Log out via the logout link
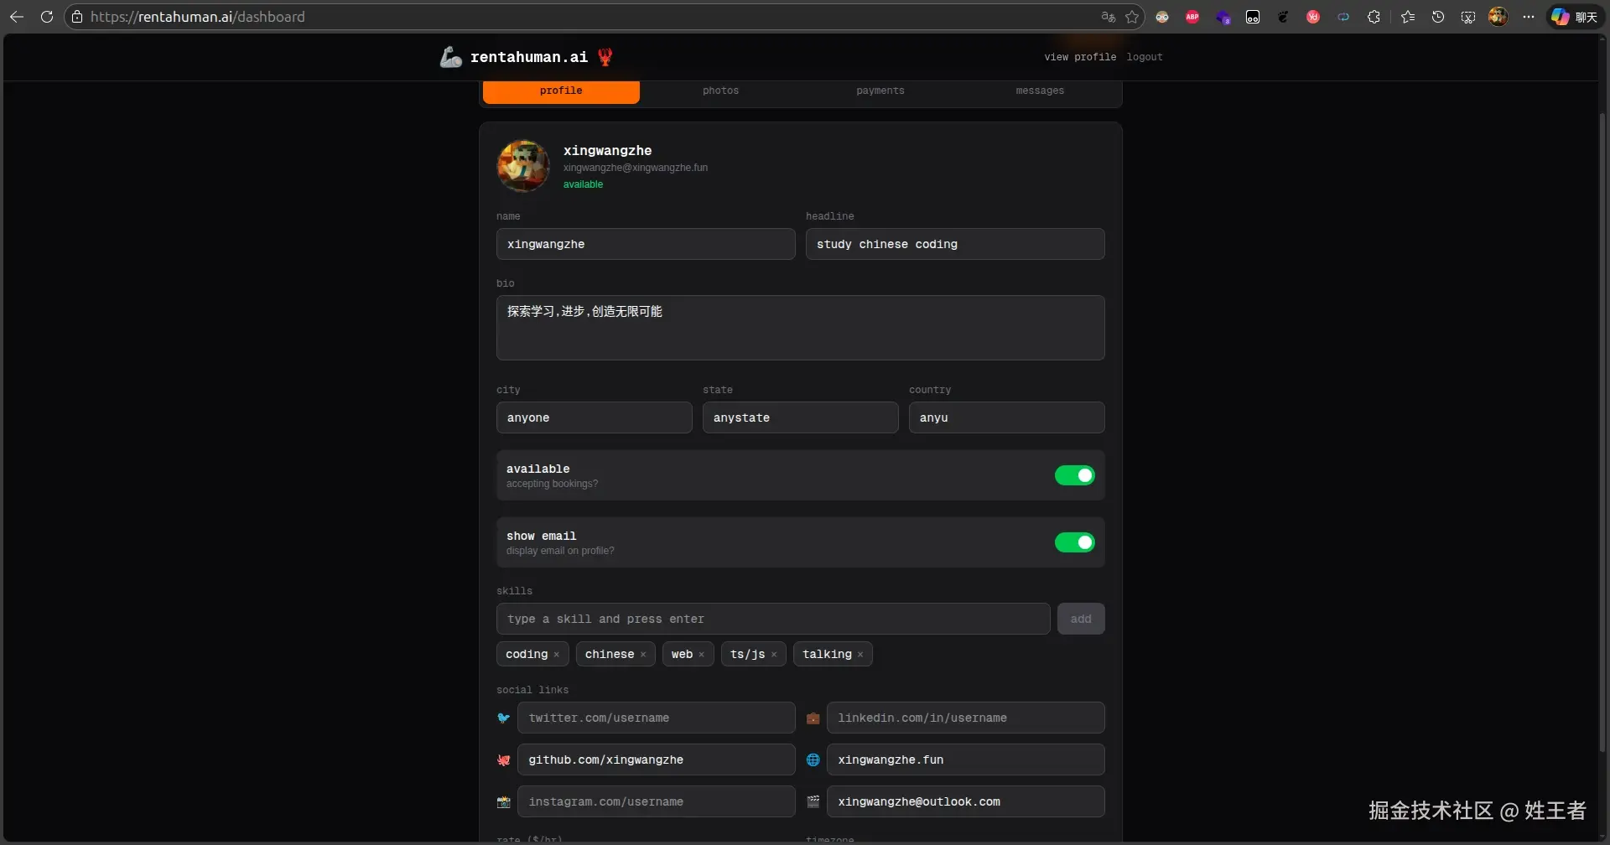 (x=1145, y=57)
